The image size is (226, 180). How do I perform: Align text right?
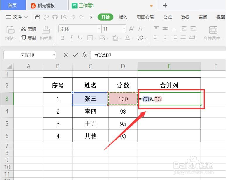tap(174, 38)
